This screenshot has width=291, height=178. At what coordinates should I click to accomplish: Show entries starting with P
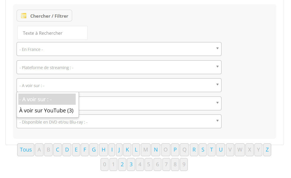coord(175,150)
